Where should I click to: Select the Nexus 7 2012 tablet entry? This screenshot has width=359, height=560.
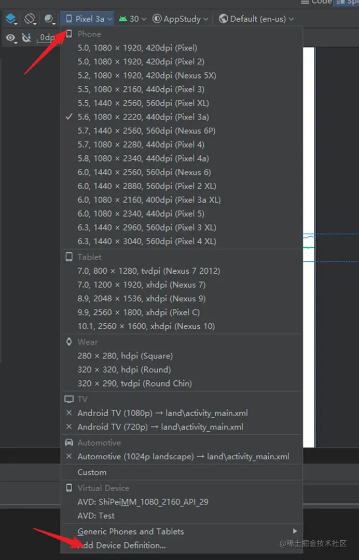(x=182, y=271)
